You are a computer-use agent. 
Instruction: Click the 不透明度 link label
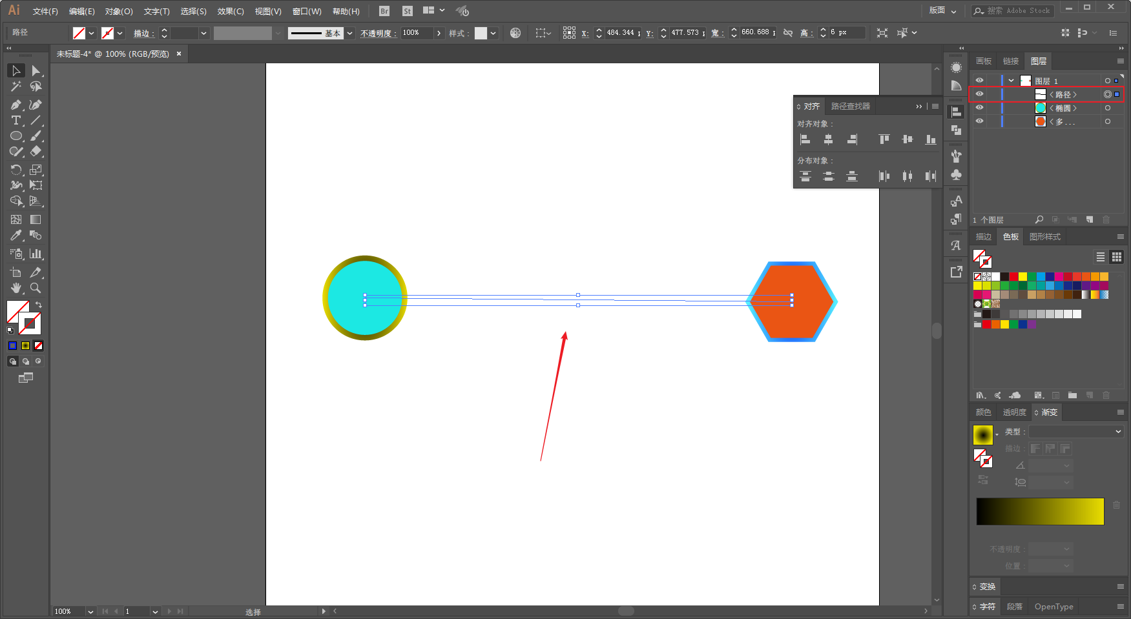pos(379,34)
